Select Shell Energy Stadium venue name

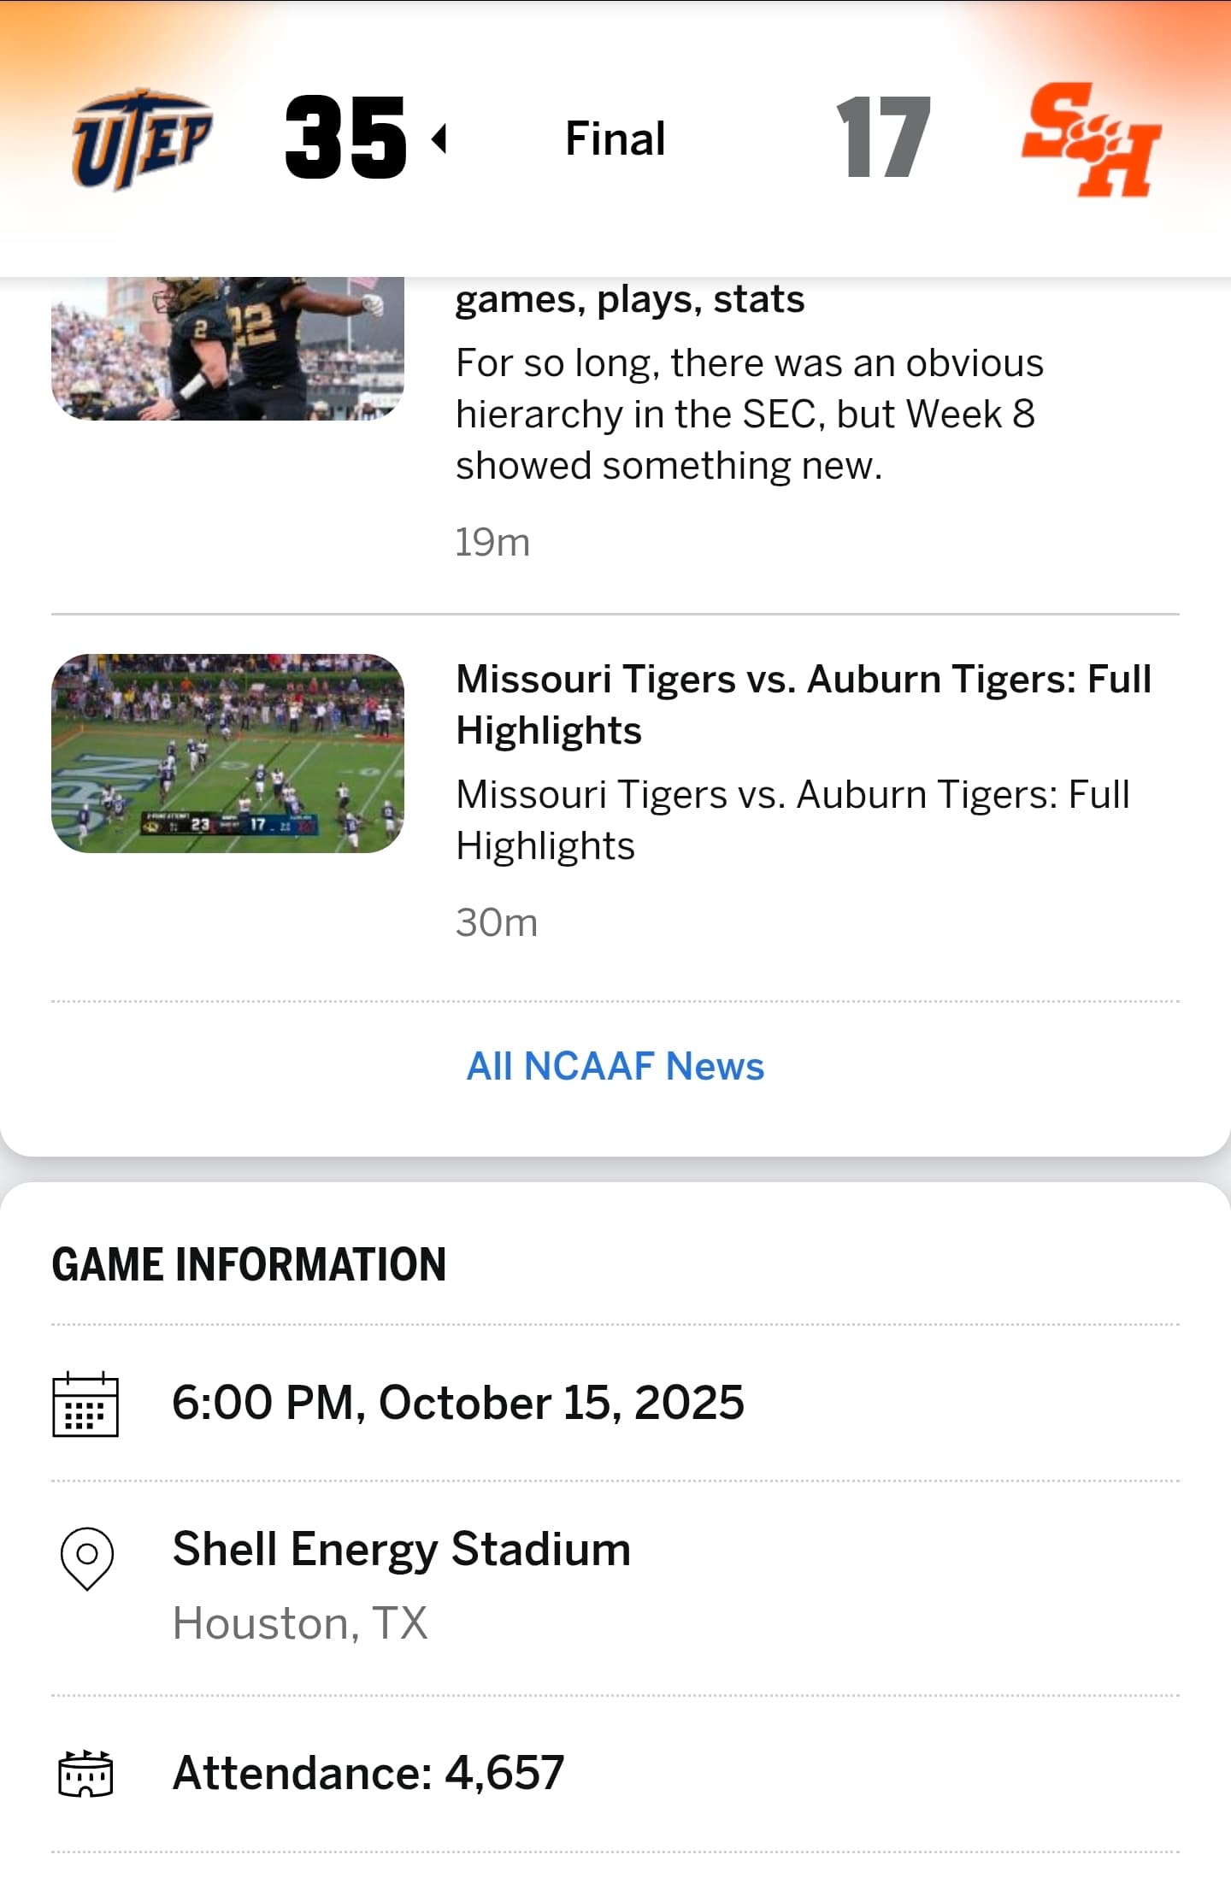tap(401, 1549)
